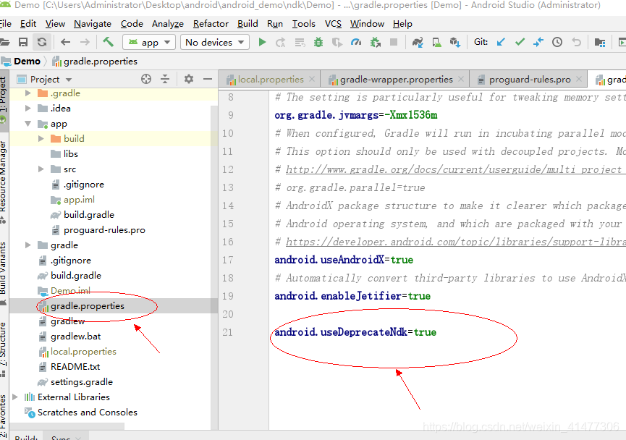Click line 21 android.useDeprecateNdk=true text
626x440 pixels.
click(355, 332)
